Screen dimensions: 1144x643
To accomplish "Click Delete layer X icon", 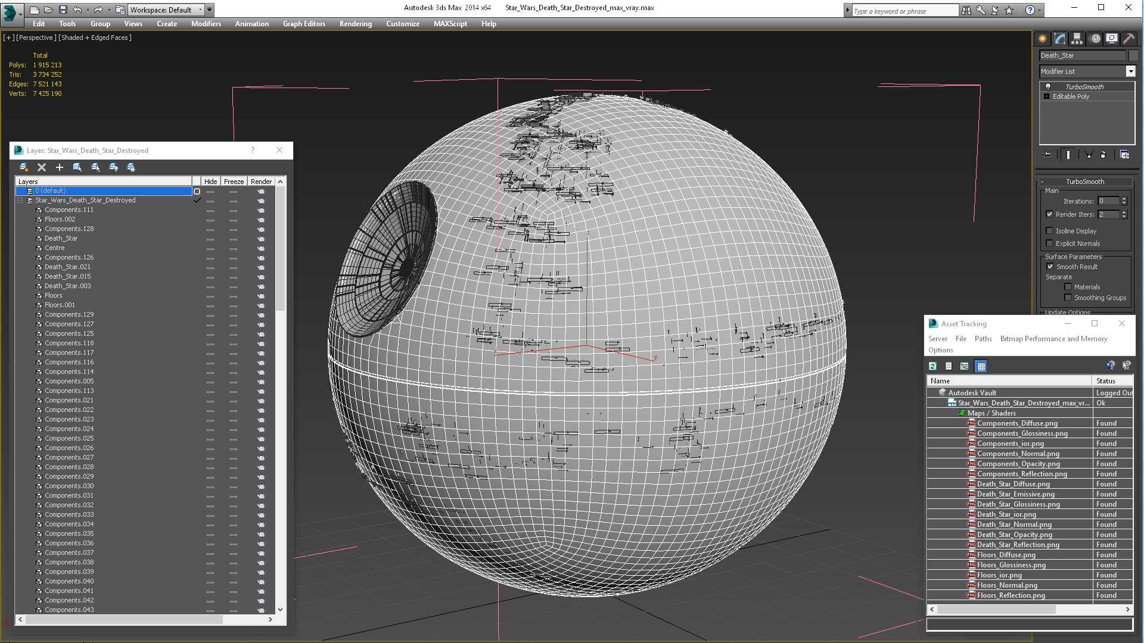I will [x=42, y=167].
